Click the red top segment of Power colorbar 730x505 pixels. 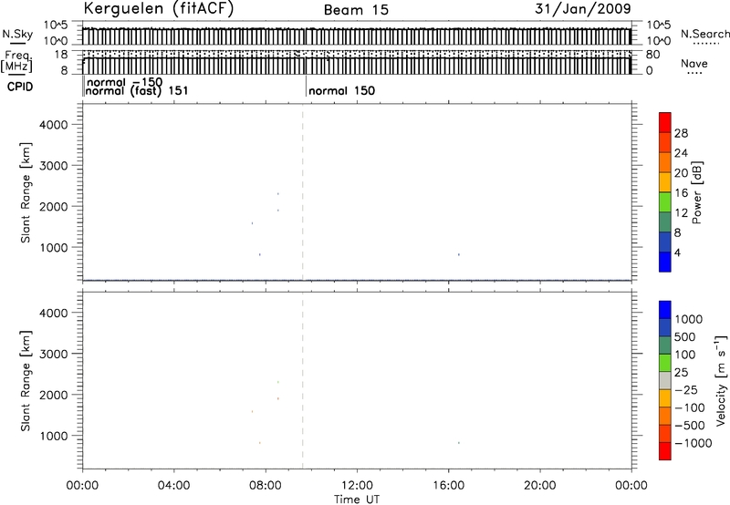point(665,122)
